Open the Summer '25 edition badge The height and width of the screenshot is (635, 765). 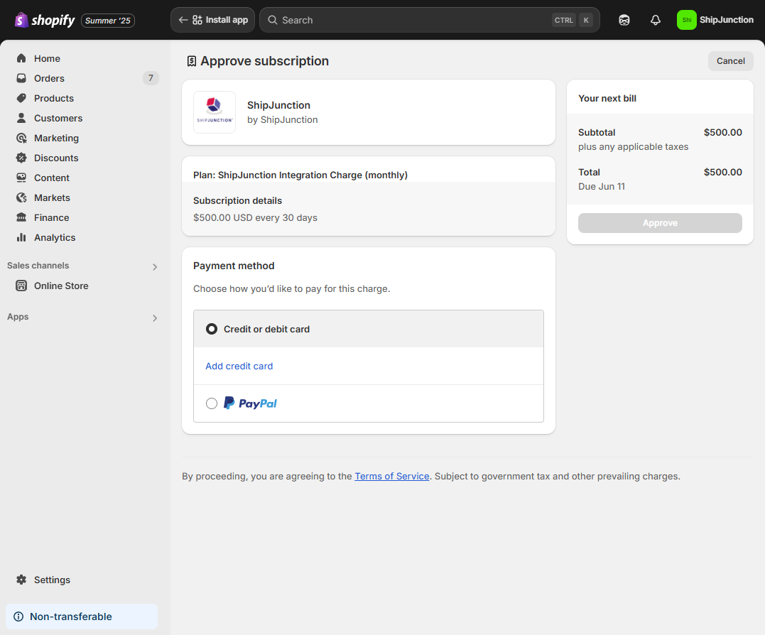(x=108, y=21)
